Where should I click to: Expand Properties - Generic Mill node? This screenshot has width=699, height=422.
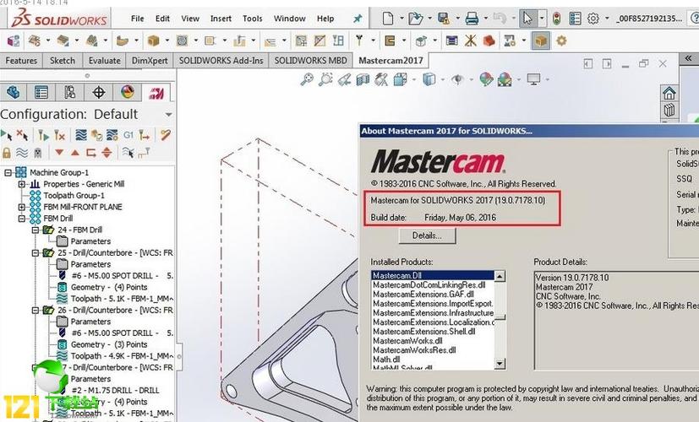pos(21,184)
